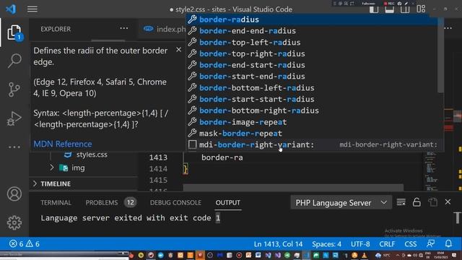The image size is (462, 260).
Task: Click the VS Code logo icon
Action: coord(11,9)
